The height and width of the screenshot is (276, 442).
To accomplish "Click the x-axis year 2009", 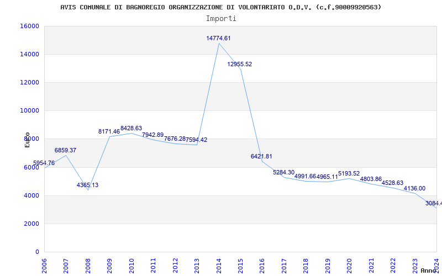I will tap(109, 266).
